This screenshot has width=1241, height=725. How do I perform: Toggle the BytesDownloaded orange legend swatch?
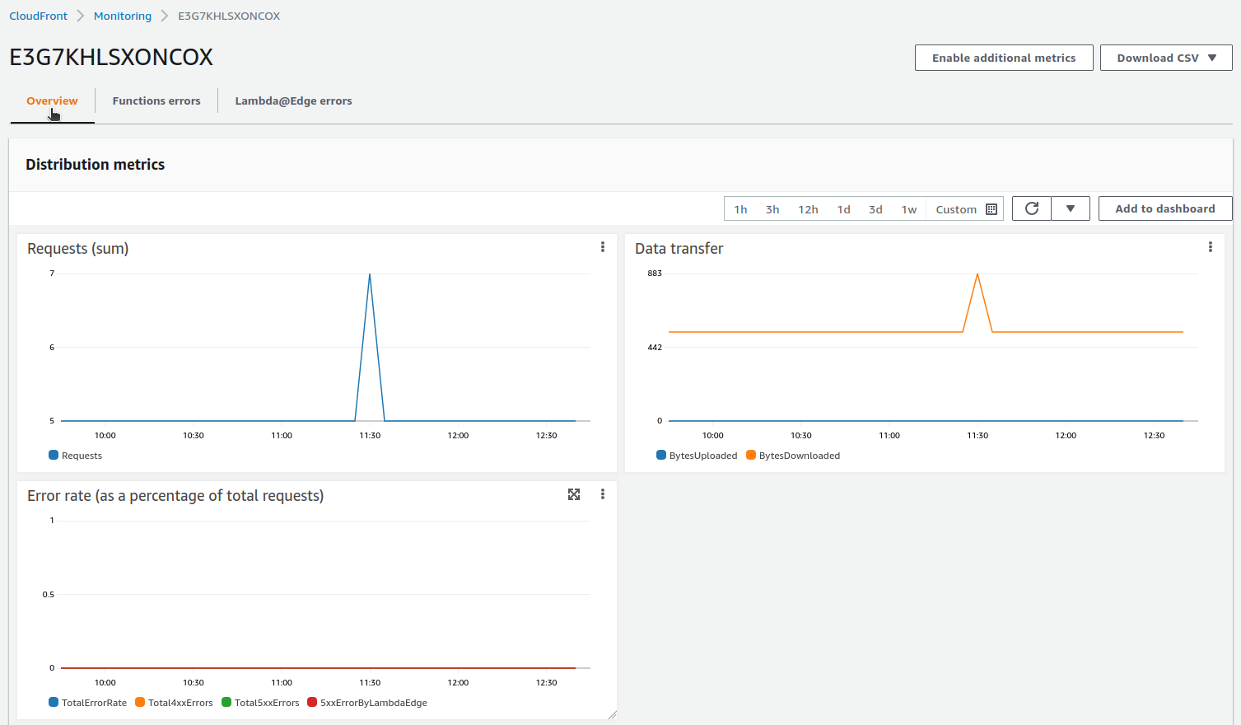[x=751, y=455]
